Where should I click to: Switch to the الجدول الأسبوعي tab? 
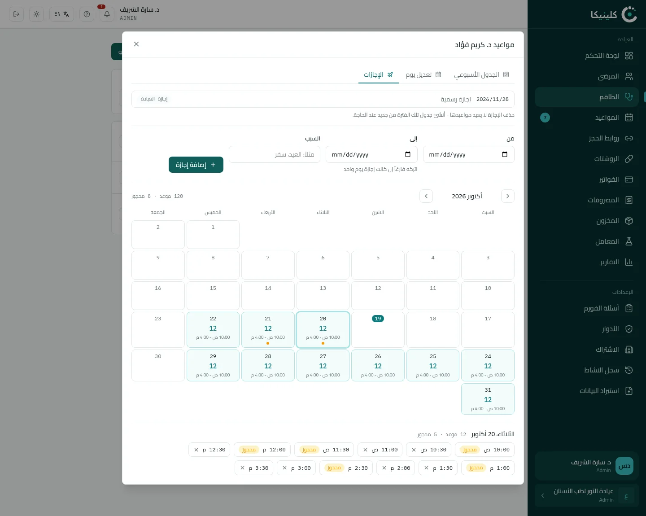[x=481, y=74]
